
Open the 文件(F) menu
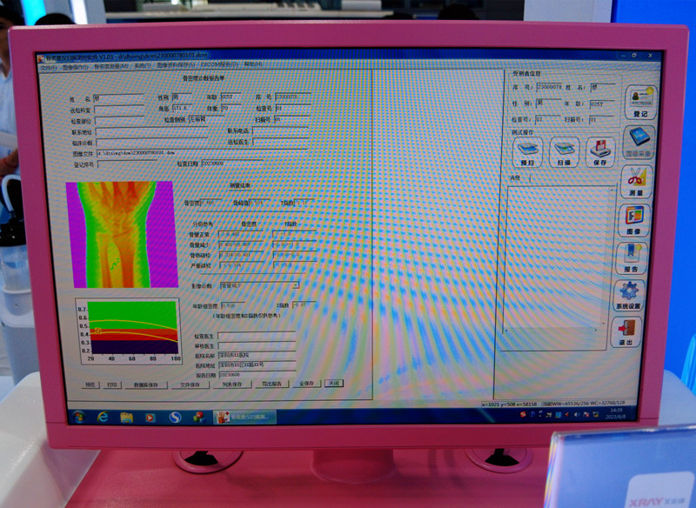(x=49, y=65)
